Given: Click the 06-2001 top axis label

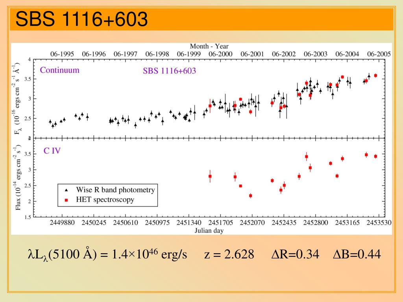Looking at the screenshot, I should [252, 54].
